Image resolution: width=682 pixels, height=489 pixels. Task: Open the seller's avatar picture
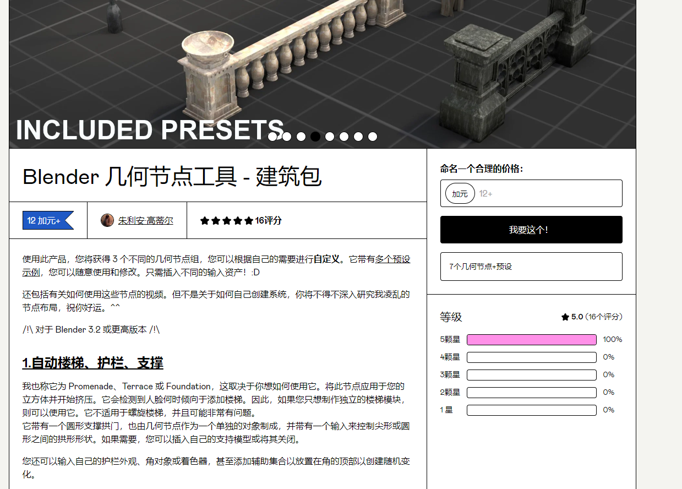107,220
